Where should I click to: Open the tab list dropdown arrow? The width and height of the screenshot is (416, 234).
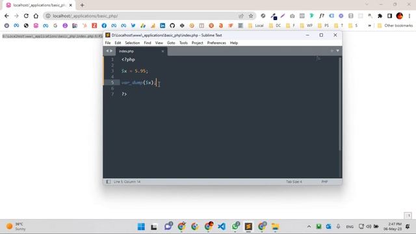pos(338,51)
